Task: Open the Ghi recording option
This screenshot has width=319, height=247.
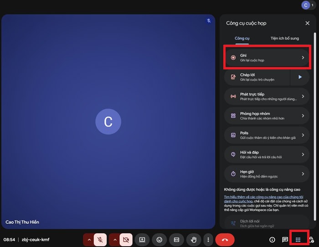Action: pos(268,58)
